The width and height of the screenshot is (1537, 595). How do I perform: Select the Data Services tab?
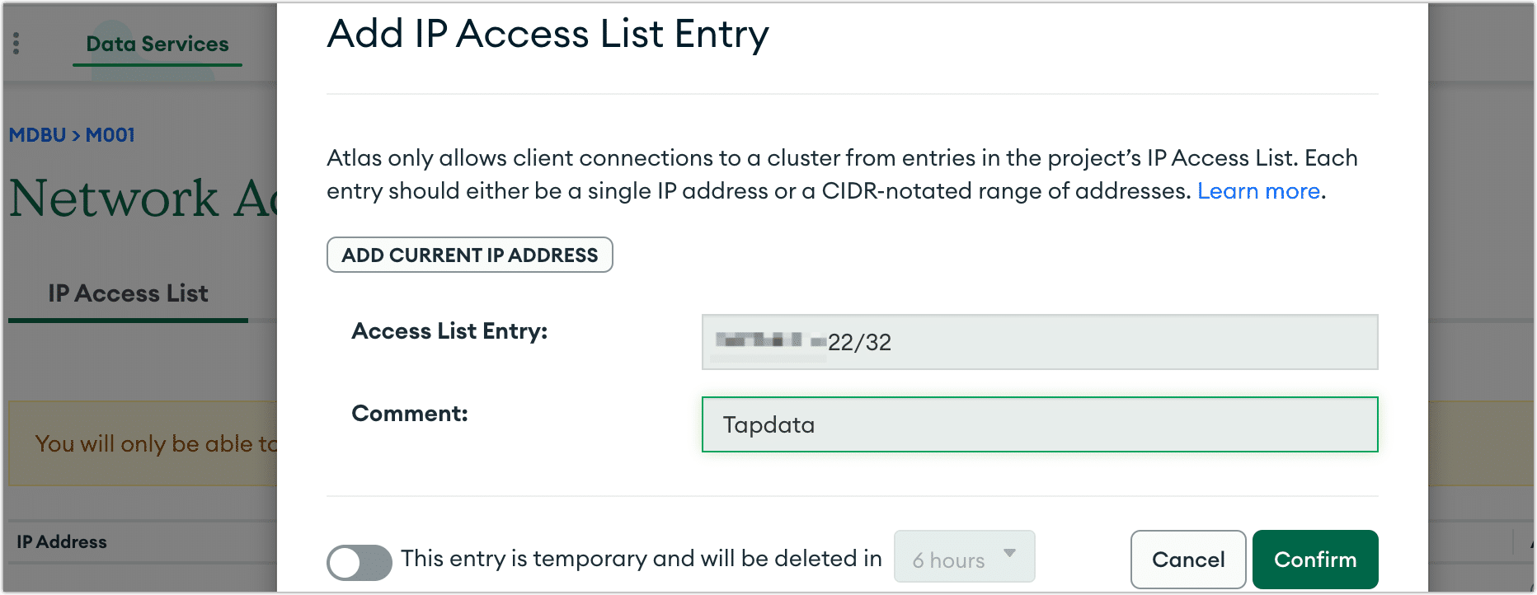pyautogui.click(x=156, y=44)
